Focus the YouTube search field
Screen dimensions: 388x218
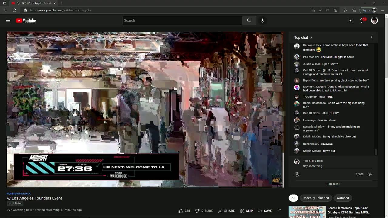click(x=182, y=21)
